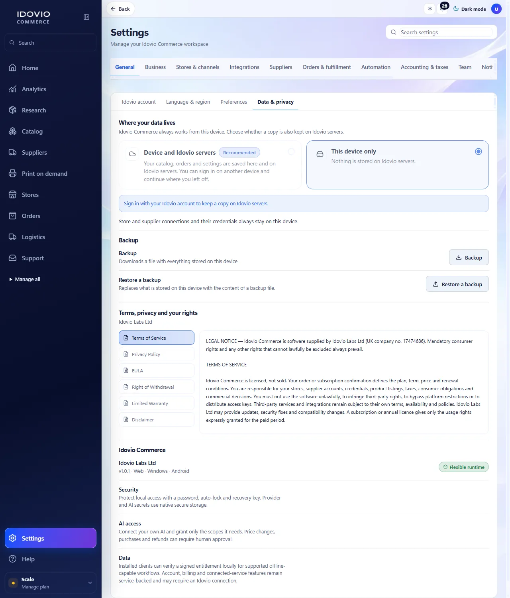The height and width of the screenshot is (598, 510).
Task: Click the notifications icon with badge 28
Action: click(443, 9)
